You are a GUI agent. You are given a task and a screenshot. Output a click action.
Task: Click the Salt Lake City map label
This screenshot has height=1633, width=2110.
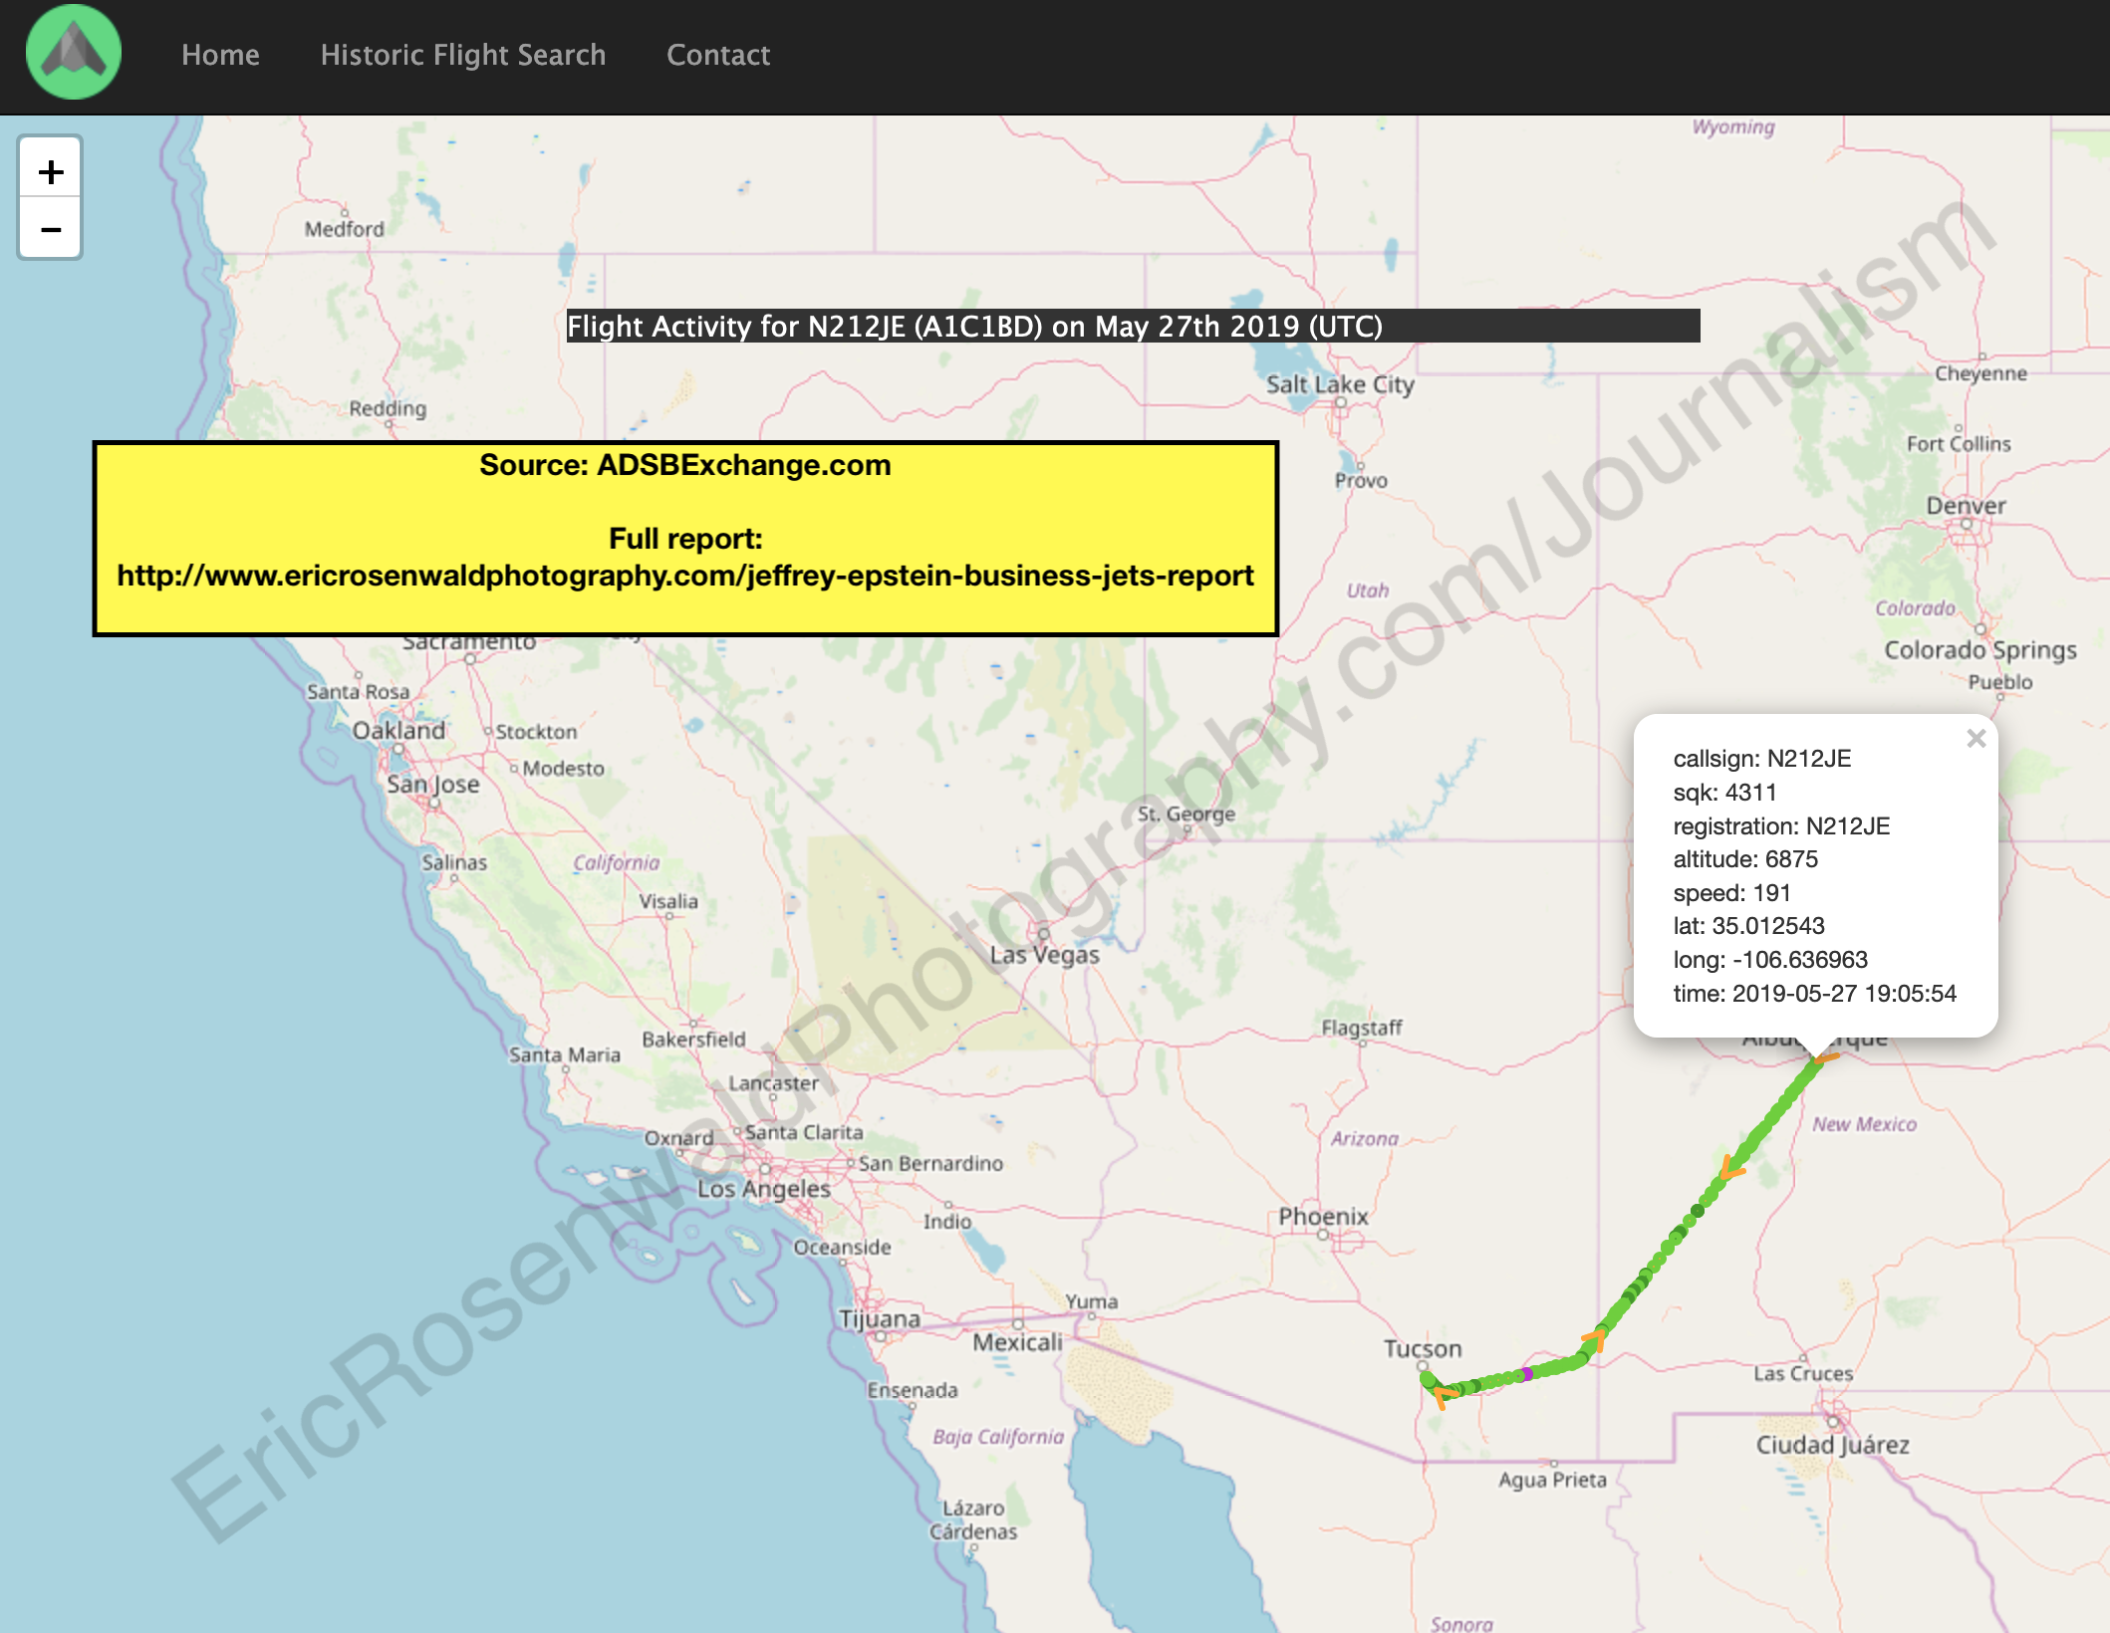point(1340,384)
